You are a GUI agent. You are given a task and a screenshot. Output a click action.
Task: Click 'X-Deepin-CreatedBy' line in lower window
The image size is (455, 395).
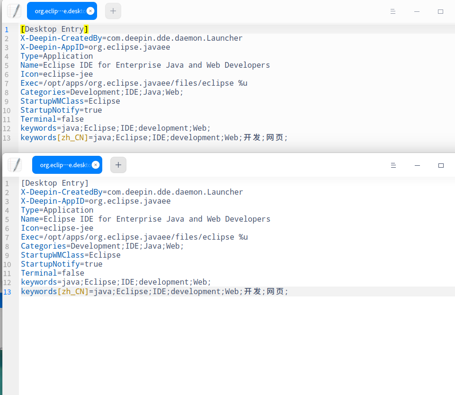click(x=132, y=192)
